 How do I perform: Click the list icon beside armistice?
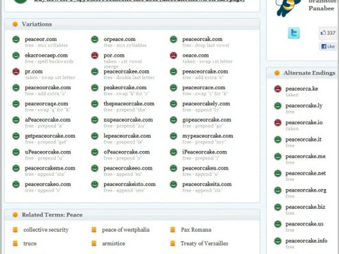[x=94, y=243]
